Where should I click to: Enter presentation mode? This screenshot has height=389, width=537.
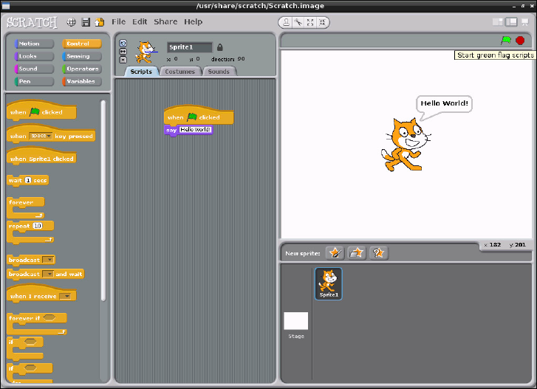(525, 22)
